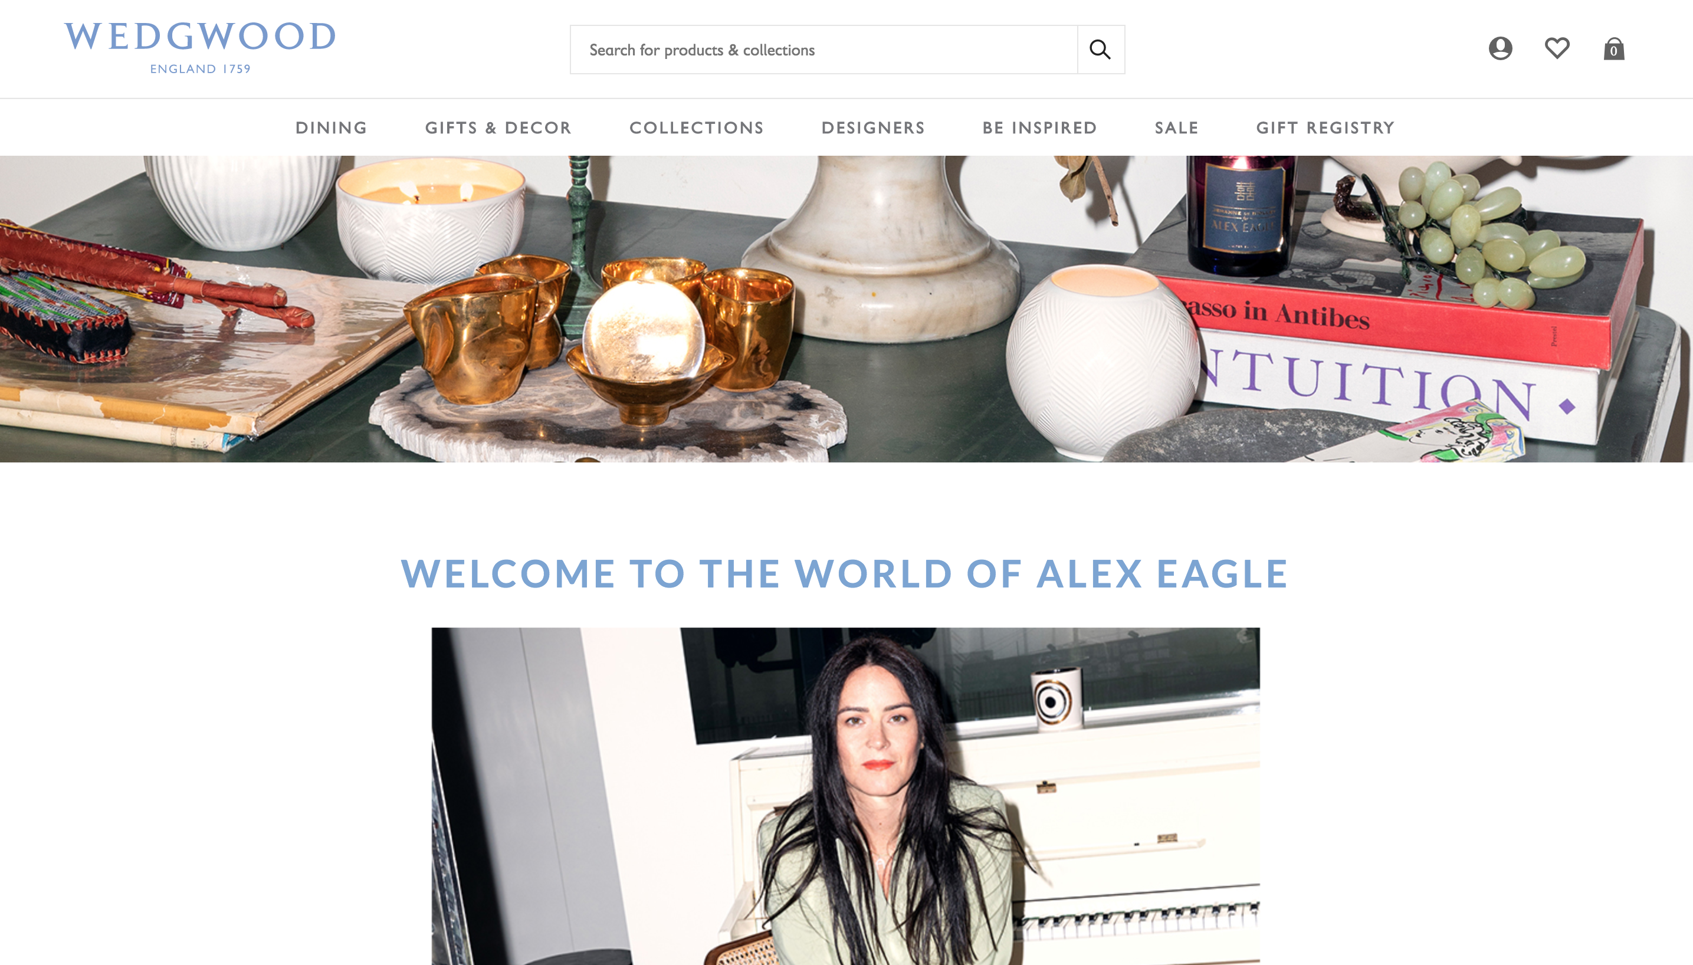Click the search magnifier icon

point(1100,50)
